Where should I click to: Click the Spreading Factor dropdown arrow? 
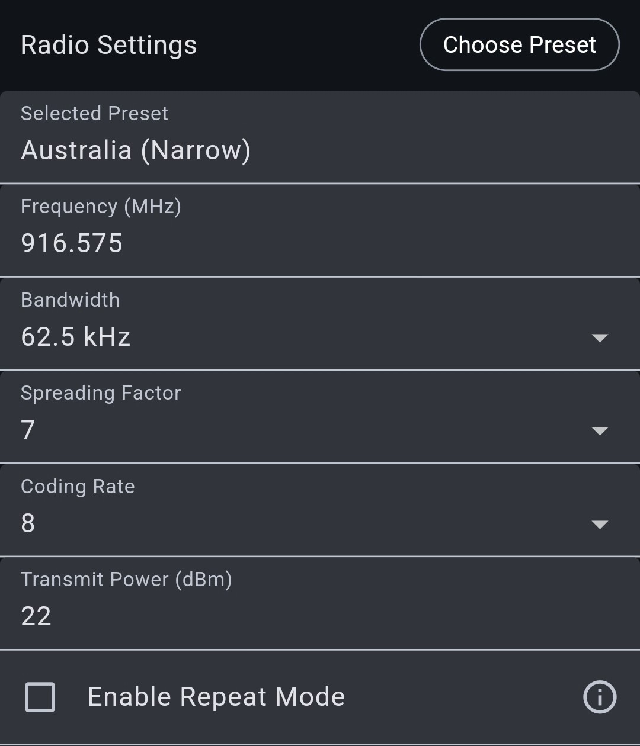(x=600, y=431)
